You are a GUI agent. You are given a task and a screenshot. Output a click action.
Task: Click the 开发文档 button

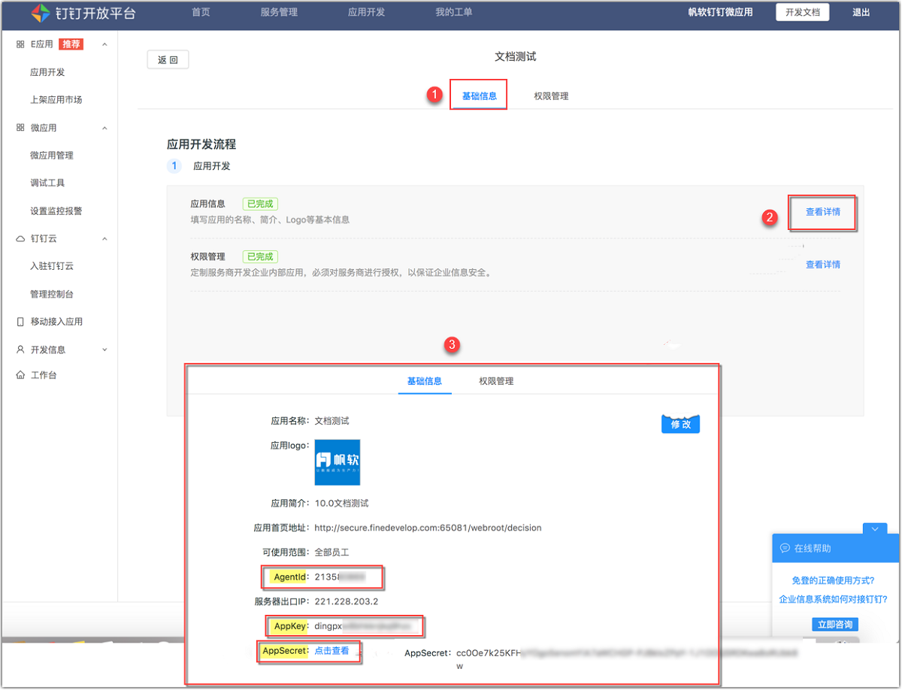(x=803, y=12)
